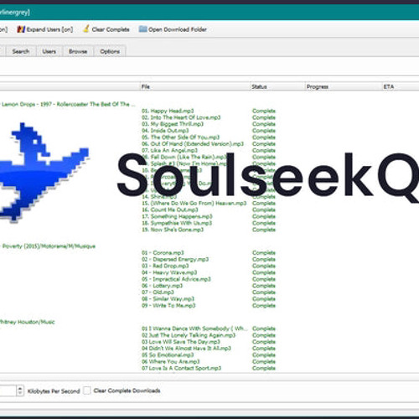Screen dimensions: 419x419
Task: Click the Open Download Folder icon
Action: click(142, 29)
